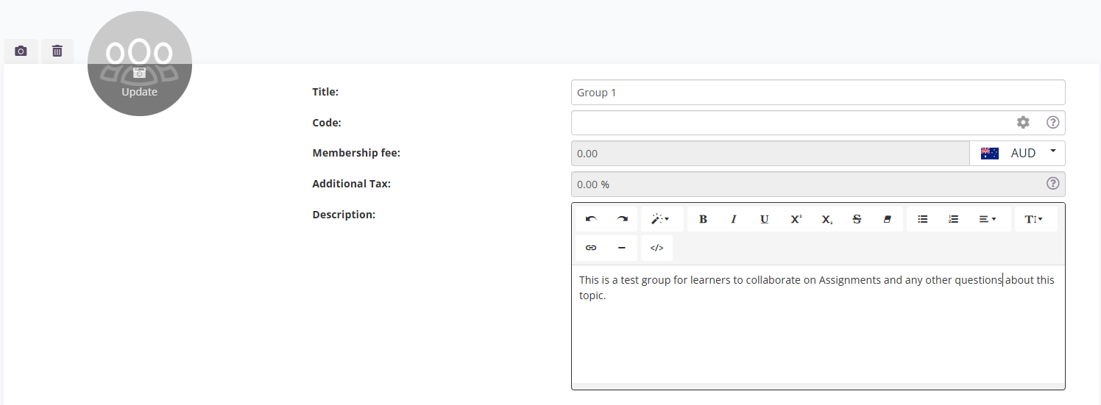Switch to code view in editor
The width and height of the screenshot is (1101, 405).
656,248
